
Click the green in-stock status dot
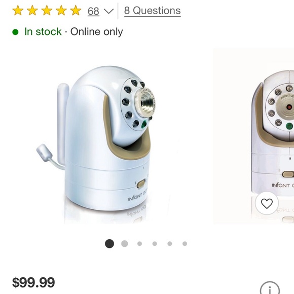tap(15, 32)
